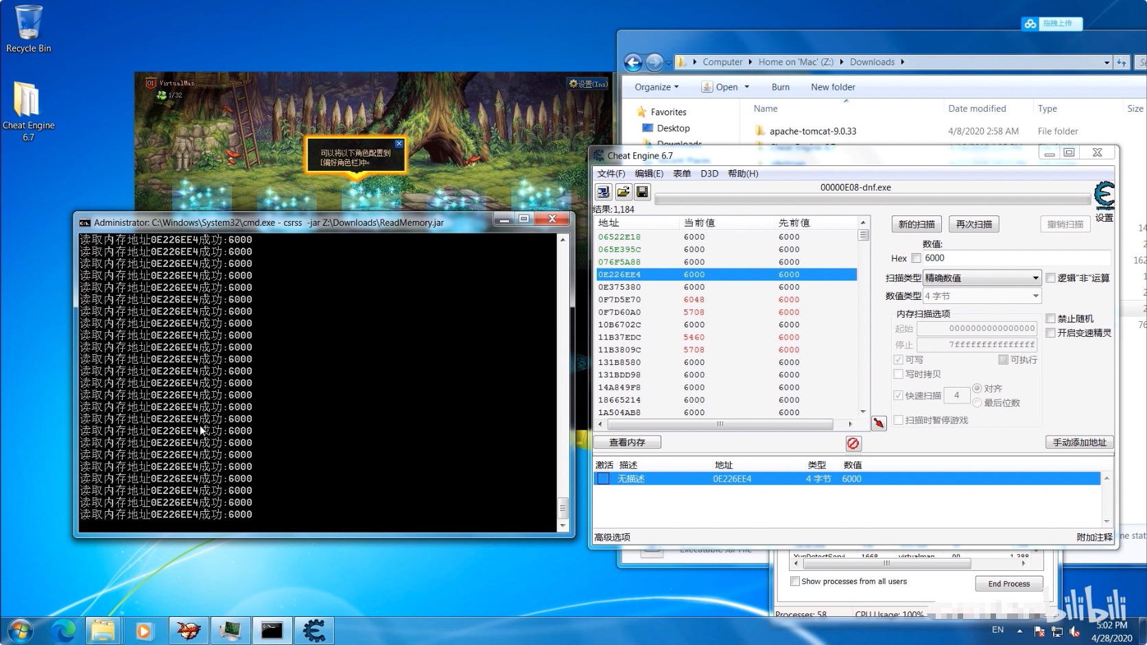Open the 扫描类型 精确数值 dropdown
1147x645 pixels.
pos(982,278)
